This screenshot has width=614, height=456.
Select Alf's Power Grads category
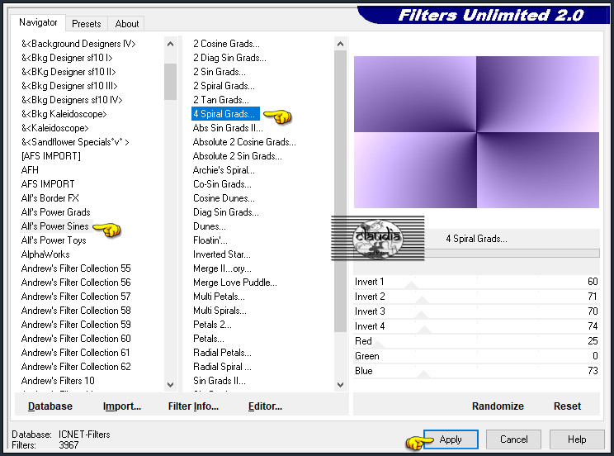tap(55, 212)
